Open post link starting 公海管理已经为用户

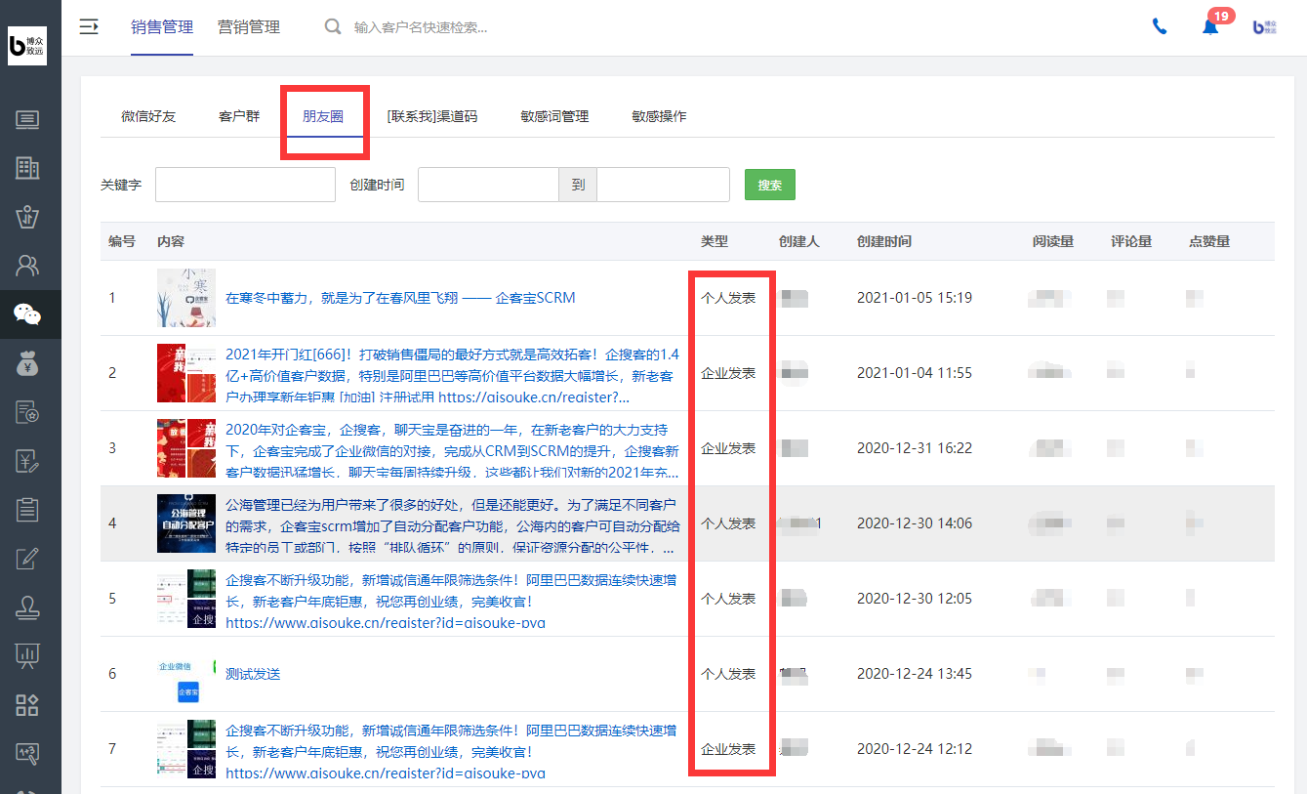click(452, 525)
